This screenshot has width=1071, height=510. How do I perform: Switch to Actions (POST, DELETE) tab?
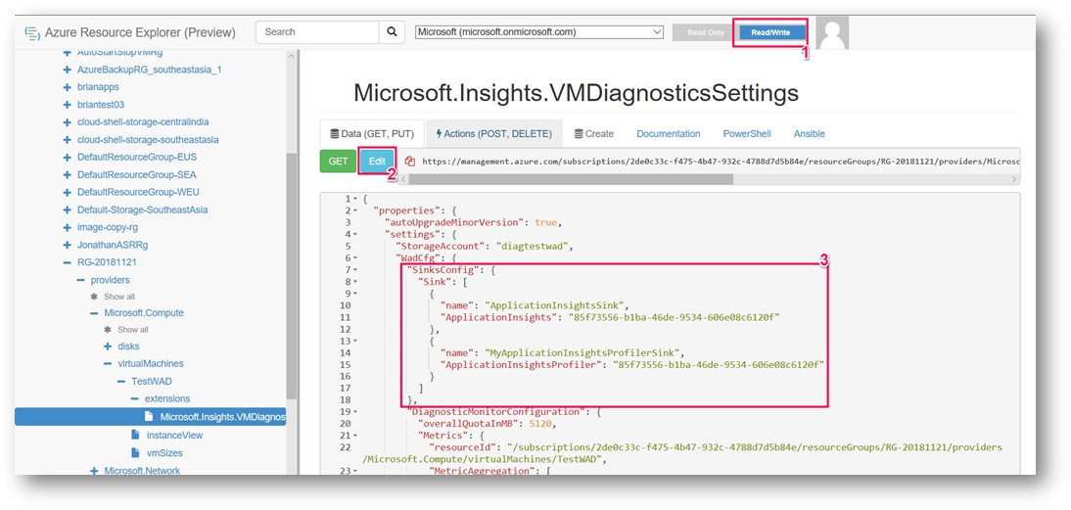pos(493,134)
